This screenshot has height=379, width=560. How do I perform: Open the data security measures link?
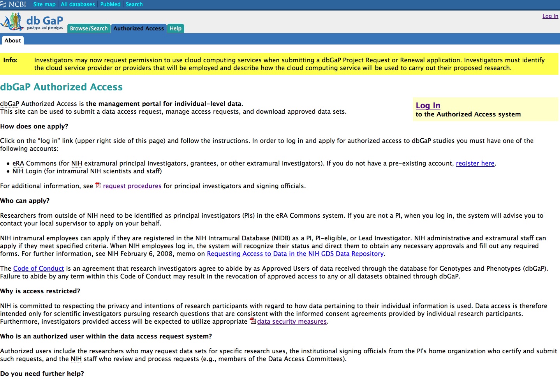click(x=292, y=322)
